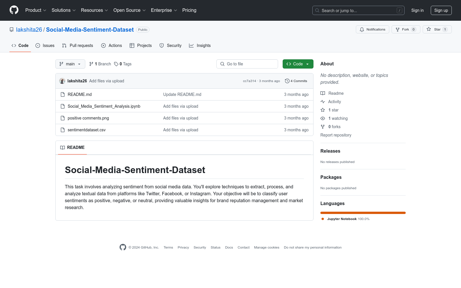Click the star icon beside 1 star
This screenshot has width=461, height=288.
(323, 110)
